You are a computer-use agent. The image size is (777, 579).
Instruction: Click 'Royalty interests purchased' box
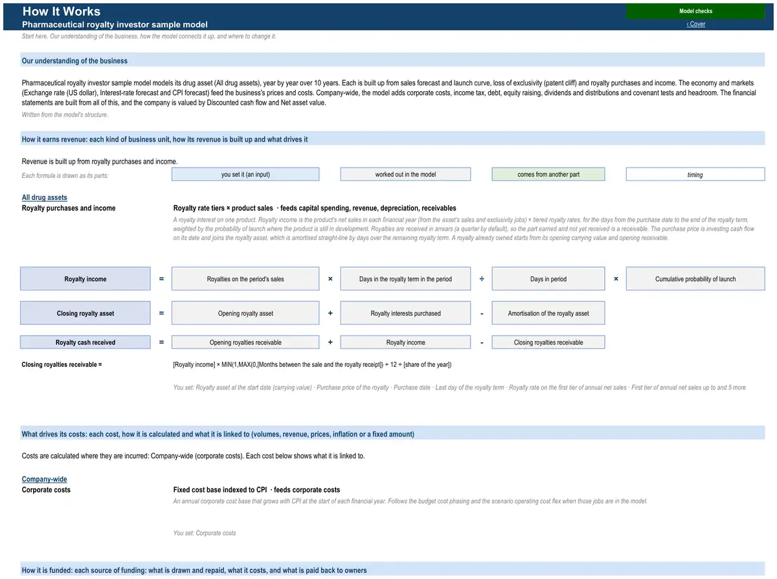coord(405,313)
